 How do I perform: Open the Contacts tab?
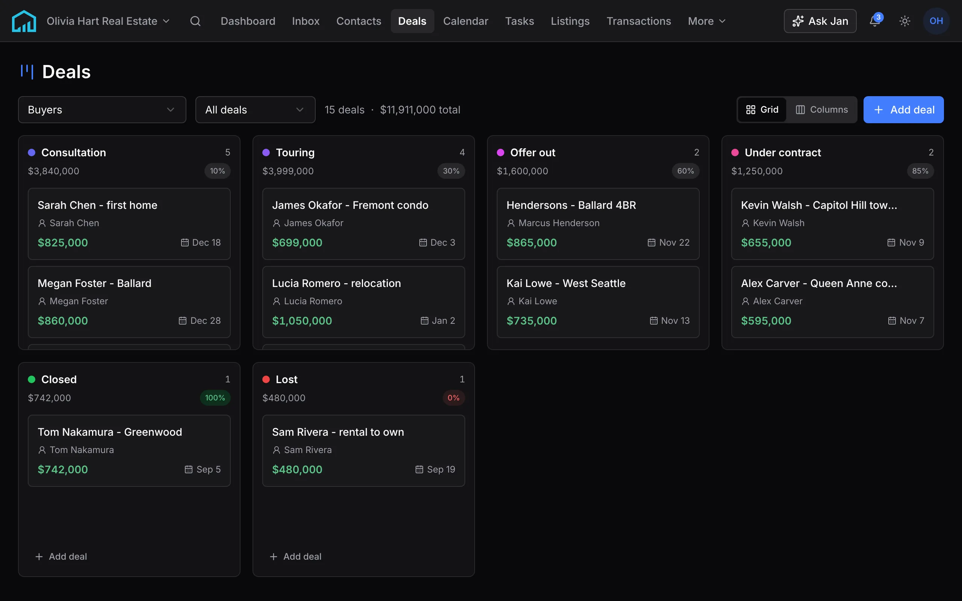tap(358, 21)
